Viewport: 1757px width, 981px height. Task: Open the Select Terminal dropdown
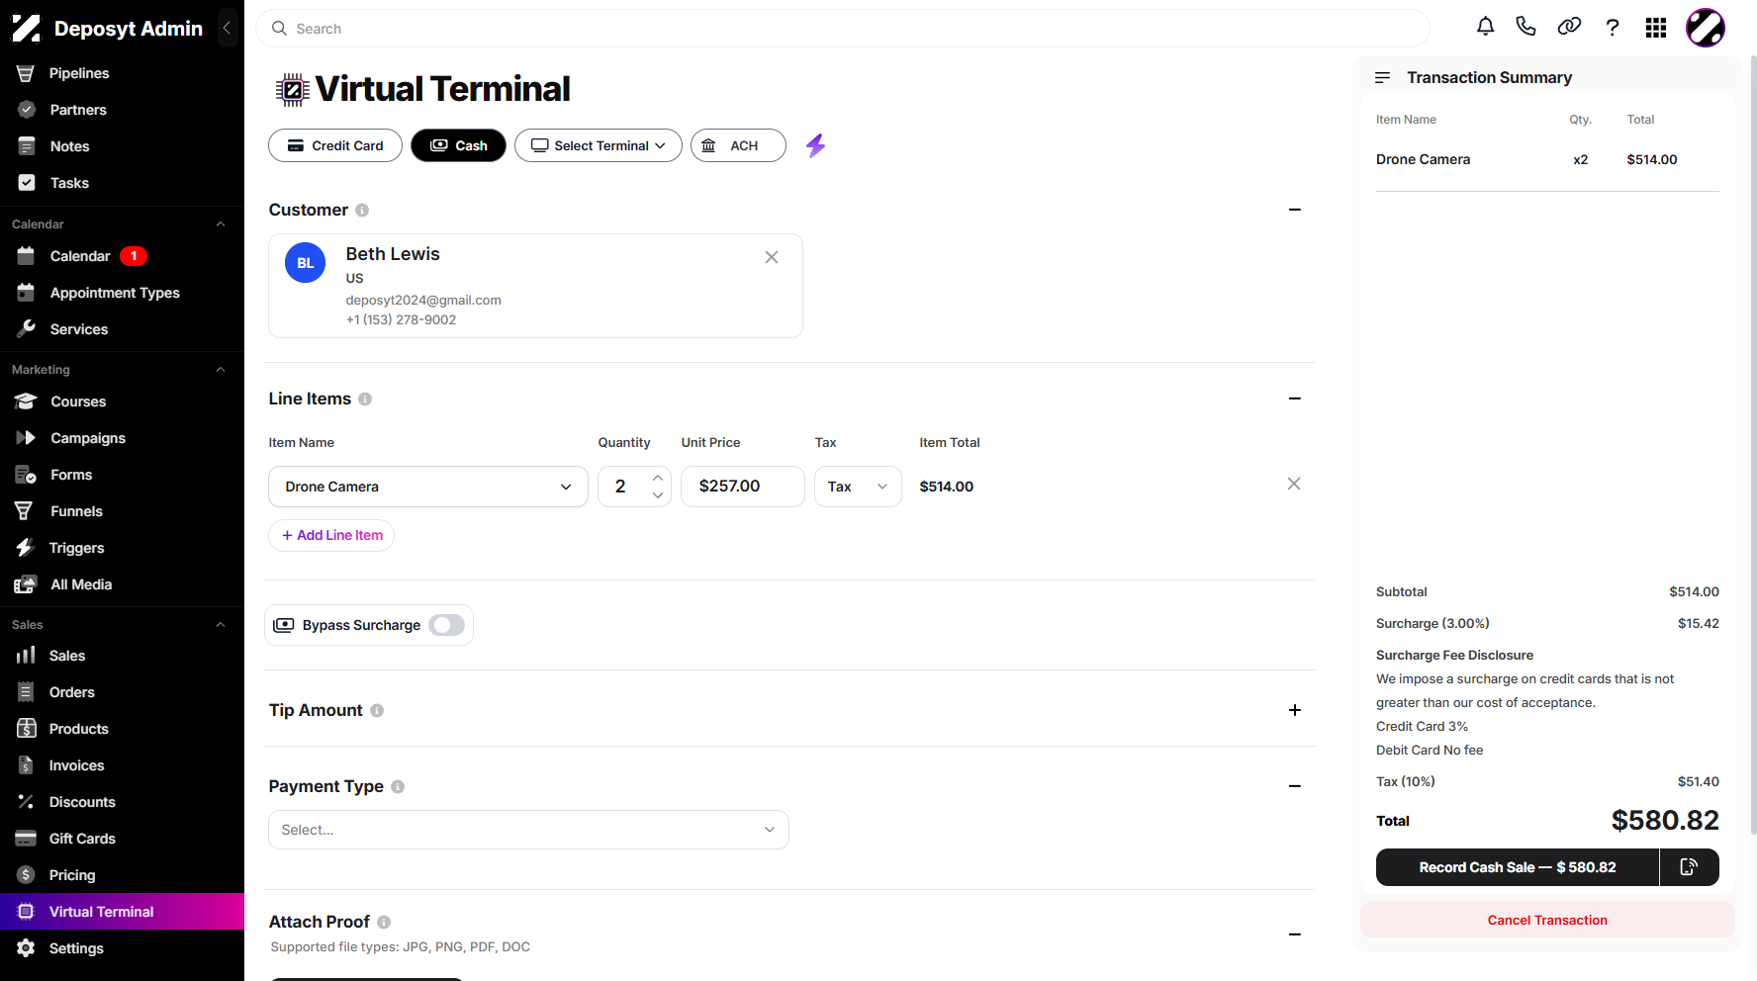pos(598,145)
